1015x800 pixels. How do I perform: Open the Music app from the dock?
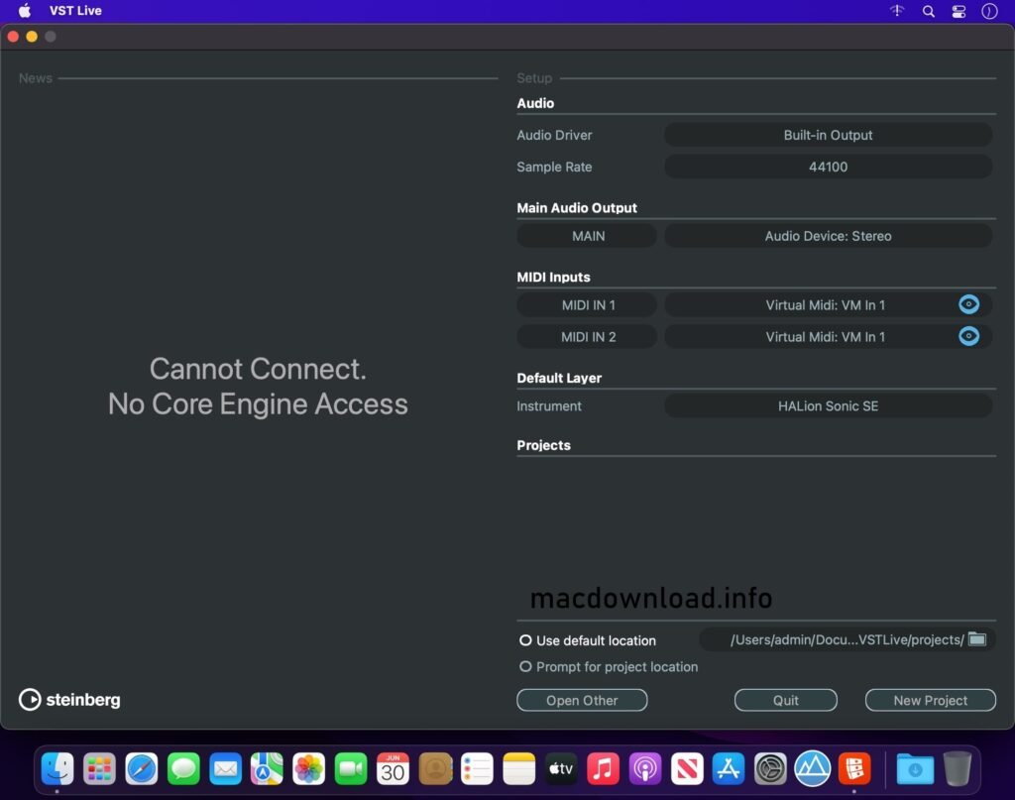tap(603, 768)
